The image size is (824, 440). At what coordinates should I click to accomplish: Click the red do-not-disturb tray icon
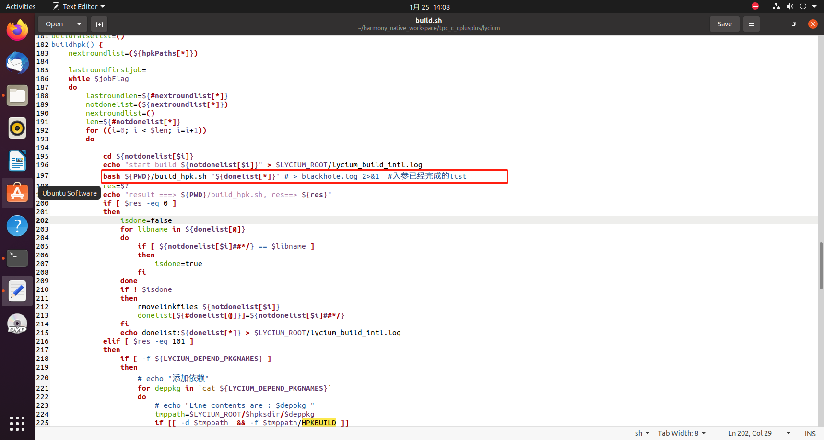pyautogui.click(x=755, y=6)
